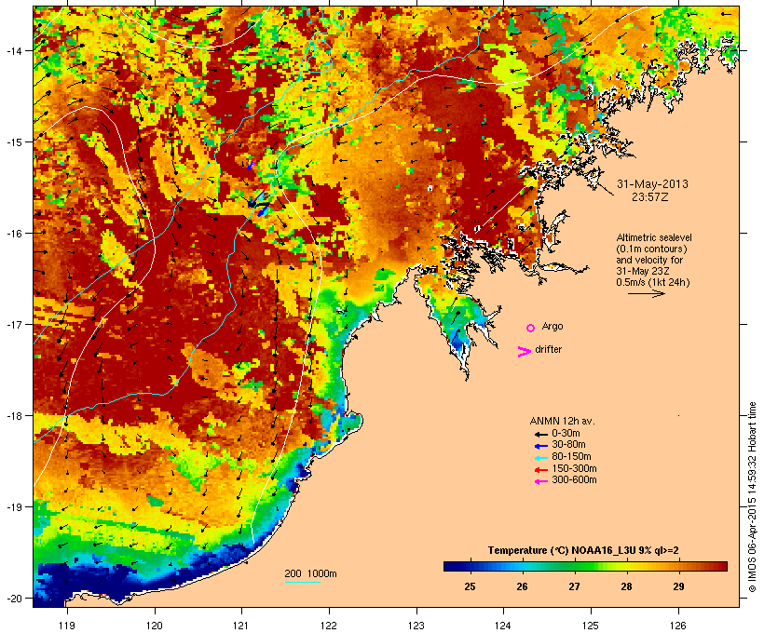This screenshot has width=764, height=633.
Task: Click the 'drifter' legend label
Action: click(548, 349)
